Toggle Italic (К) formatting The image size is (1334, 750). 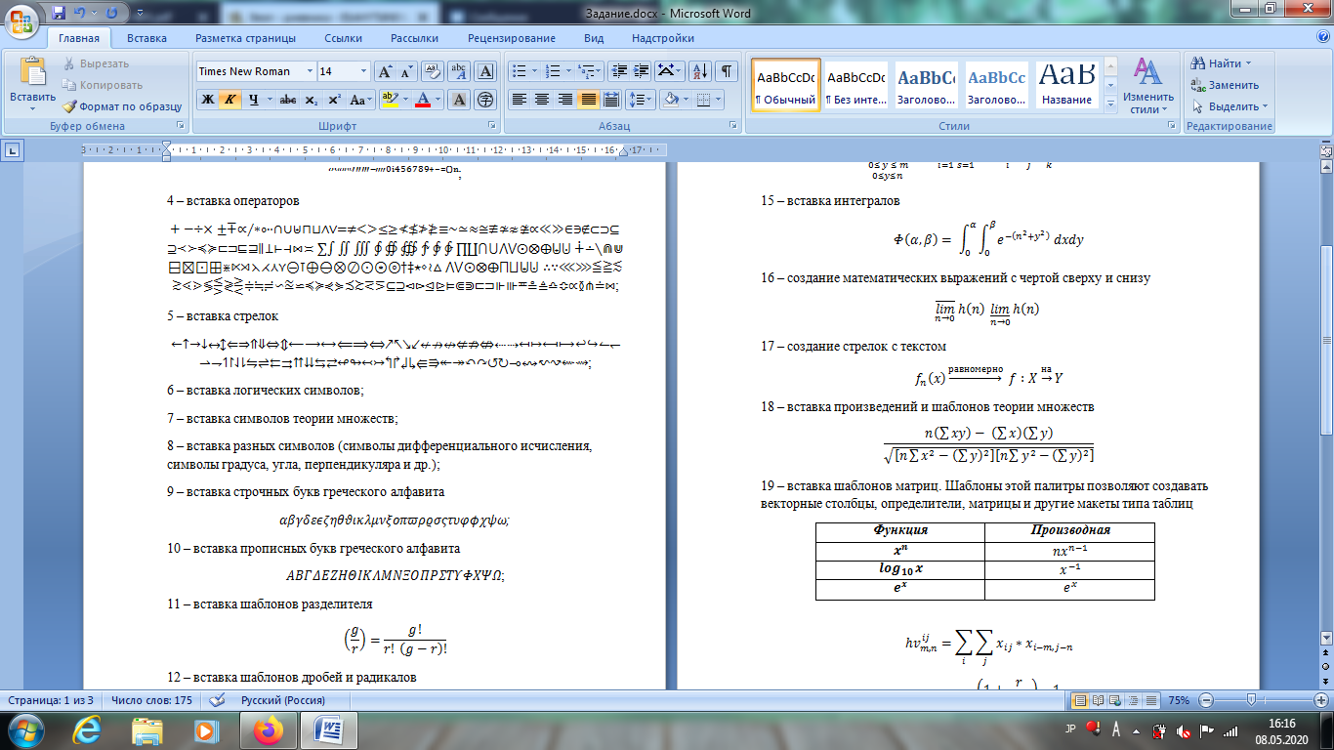(x=229, y=100)
